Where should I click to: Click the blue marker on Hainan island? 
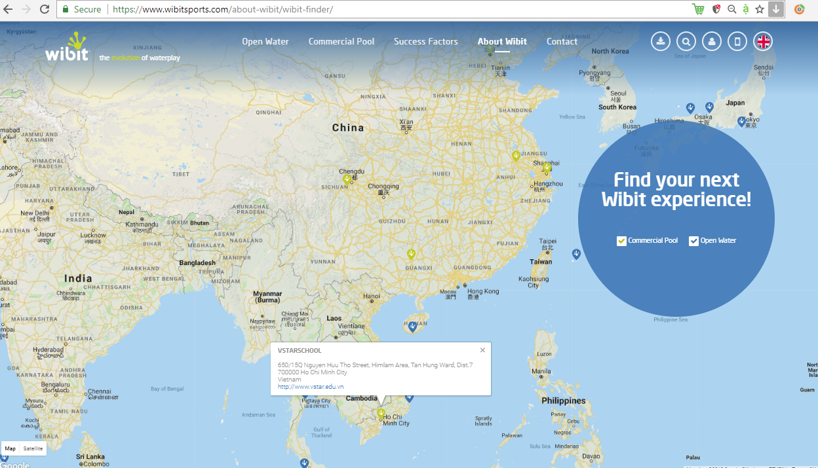click(412, 326)
